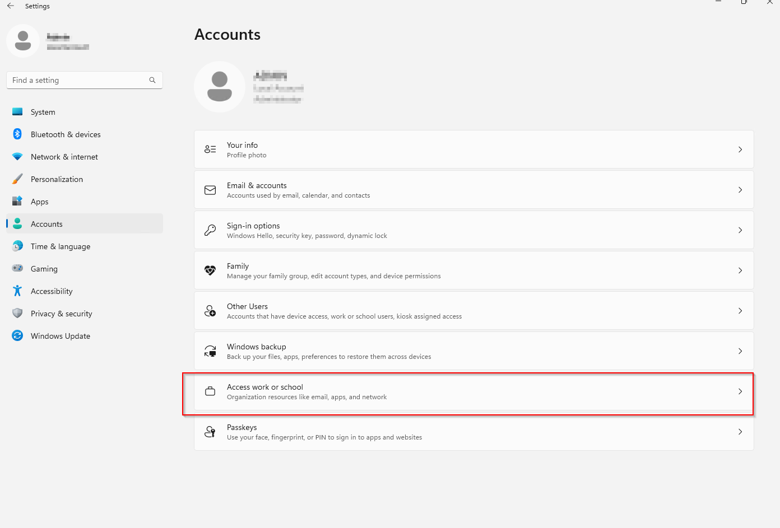
Task: Go to Apps settings category
Action: tap(39, 202)
